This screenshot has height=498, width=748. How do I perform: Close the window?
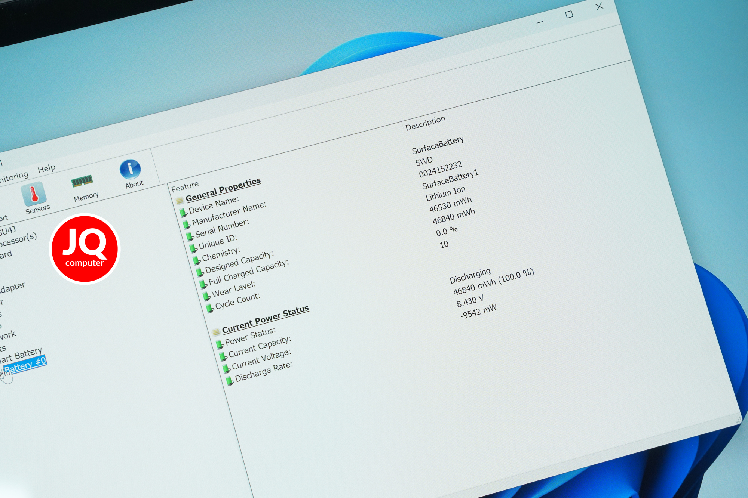point(599,6)
